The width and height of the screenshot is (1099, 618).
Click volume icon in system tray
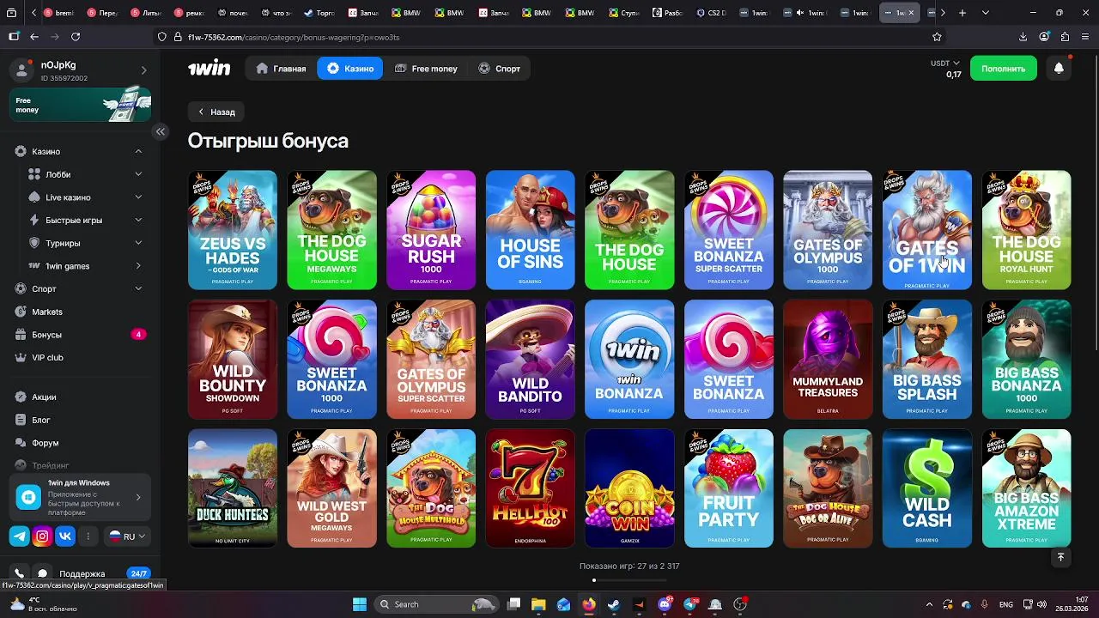1041,604
